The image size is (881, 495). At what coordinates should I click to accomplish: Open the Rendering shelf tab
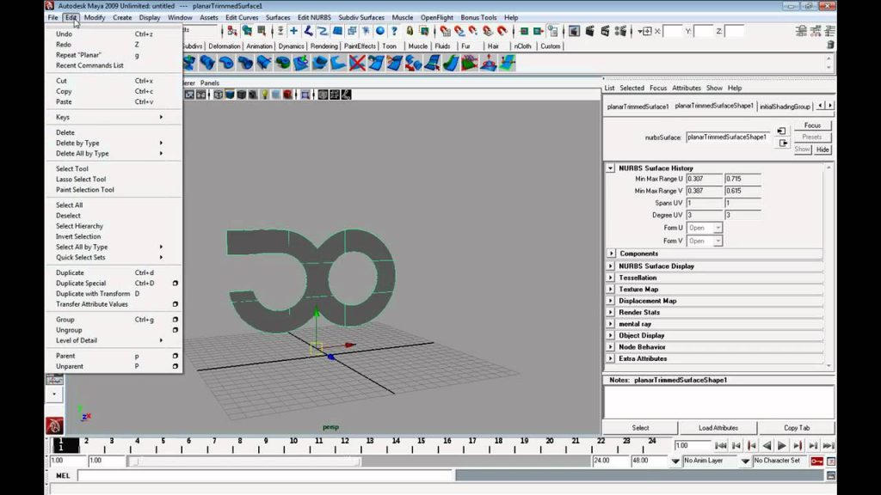coord(324,46)
